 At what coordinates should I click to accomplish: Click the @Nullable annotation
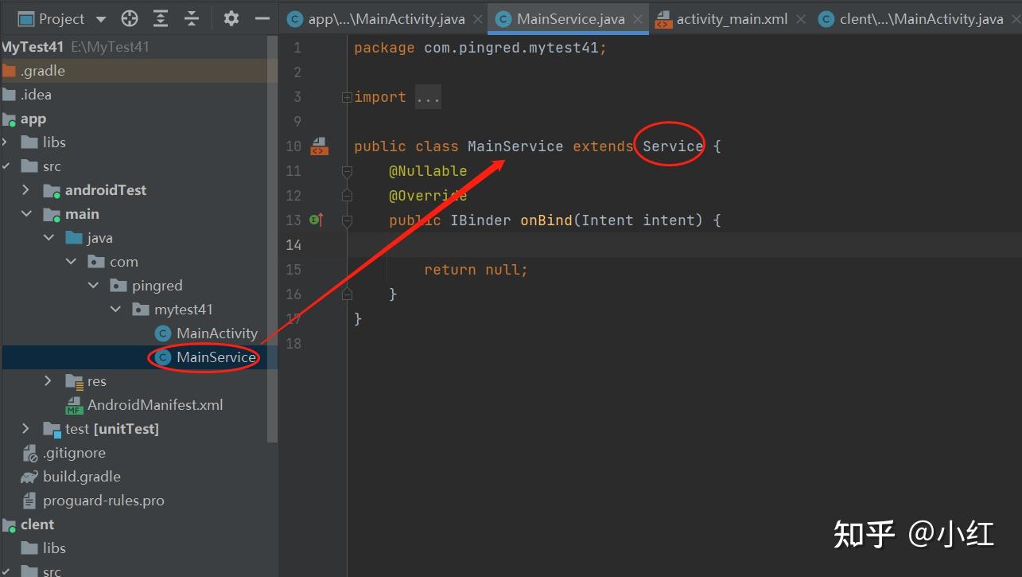coord(428,171)
